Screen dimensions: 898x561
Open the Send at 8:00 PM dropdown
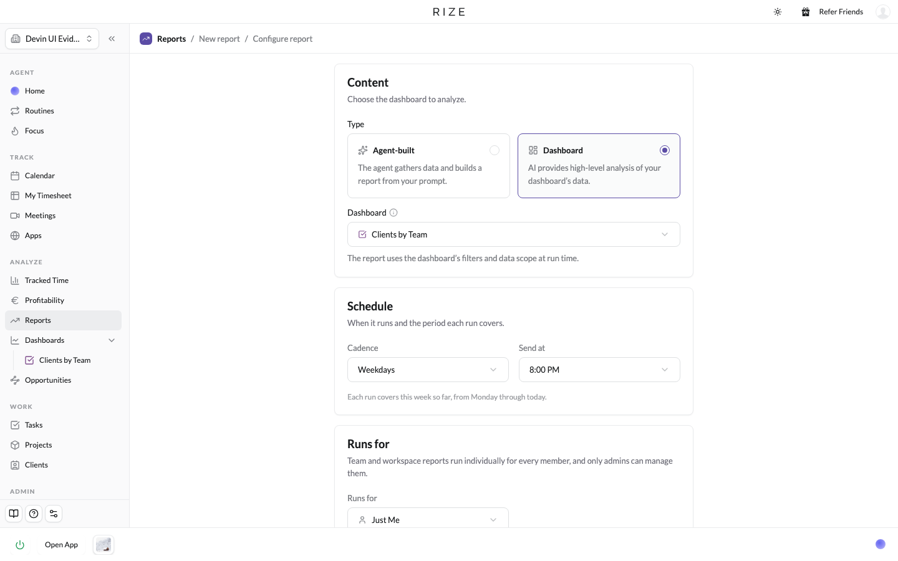[599, 370]
